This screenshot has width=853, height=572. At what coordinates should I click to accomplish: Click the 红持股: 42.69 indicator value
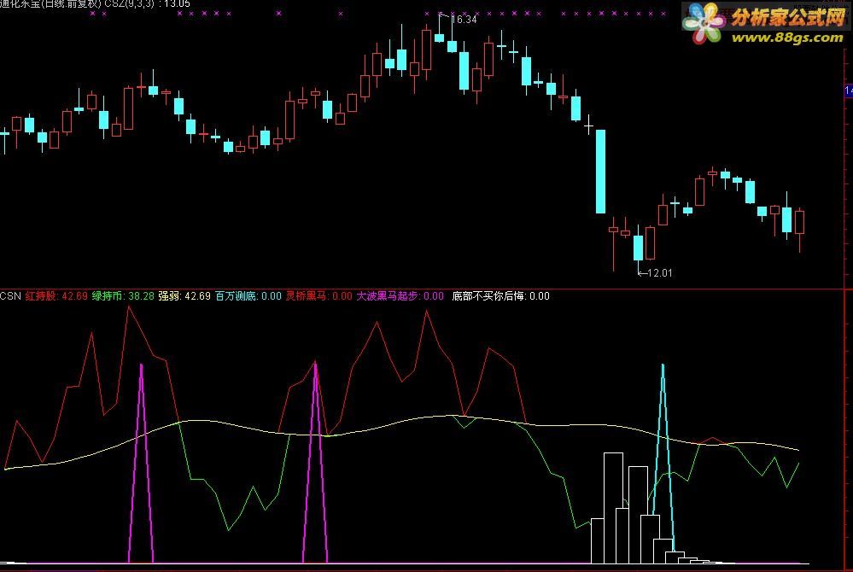coord(56,296)
